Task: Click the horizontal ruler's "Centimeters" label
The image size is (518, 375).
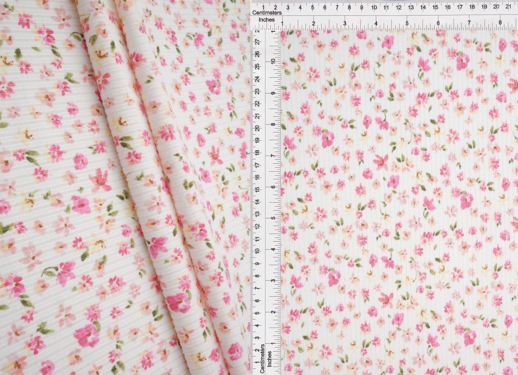Action: (267, 13)
